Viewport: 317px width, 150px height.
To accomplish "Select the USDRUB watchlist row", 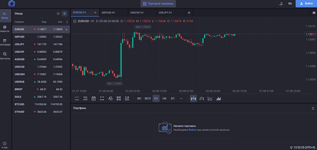I will tap(41, 82).
